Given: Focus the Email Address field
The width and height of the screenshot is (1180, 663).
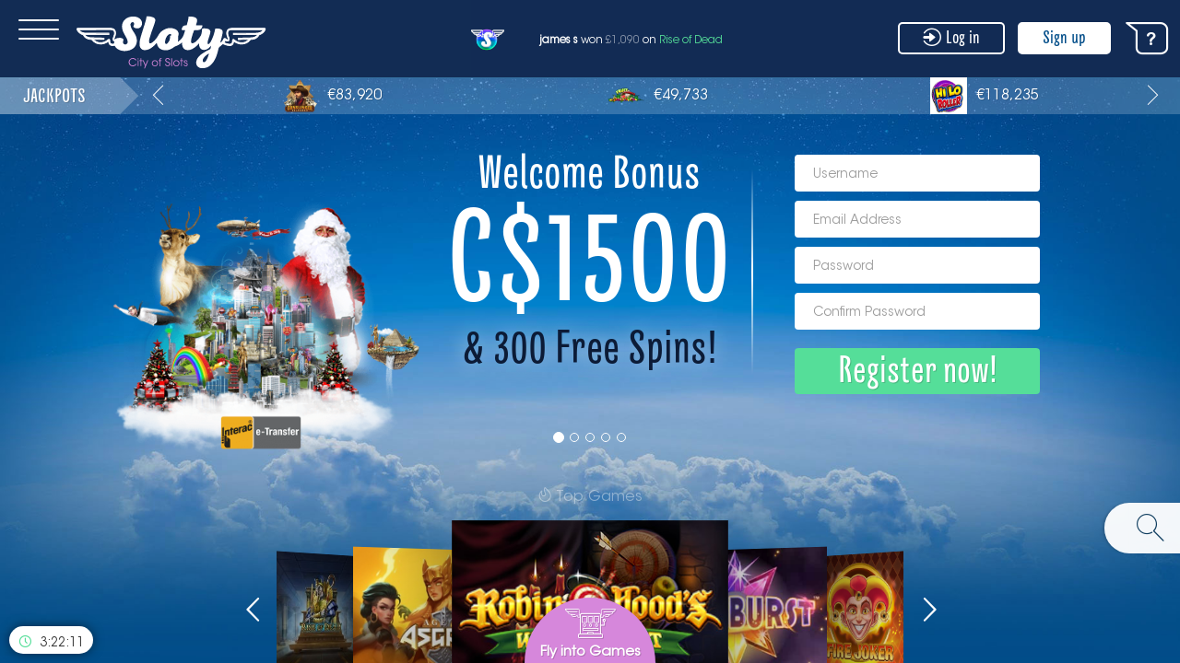Looking at the screenshot, I should pos(917,219).
